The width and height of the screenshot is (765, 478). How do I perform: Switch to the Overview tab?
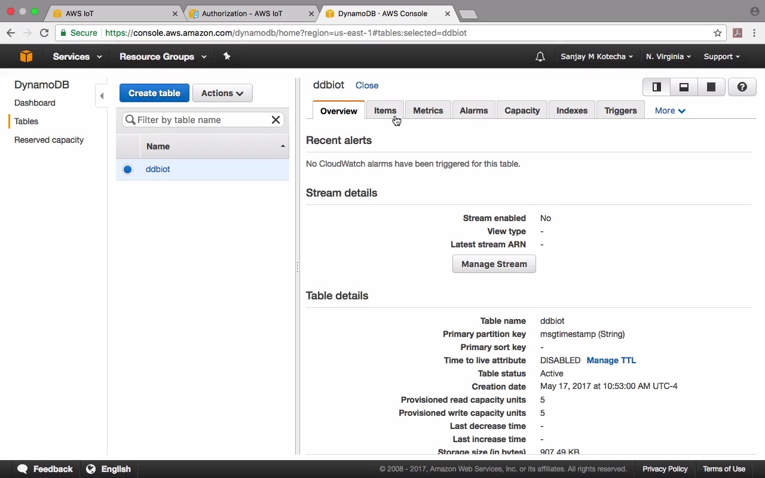(x=338, y=111)
